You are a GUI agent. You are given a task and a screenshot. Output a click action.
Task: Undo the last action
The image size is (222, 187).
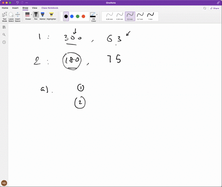[18, 3]
